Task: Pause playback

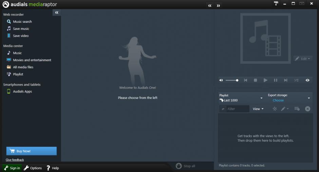Action: pyautogui.click(x=276, y=80)
